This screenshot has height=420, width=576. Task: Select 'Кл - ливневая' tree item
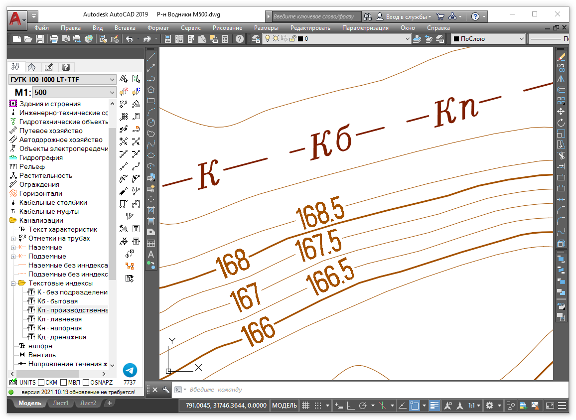tap(59, 319)
